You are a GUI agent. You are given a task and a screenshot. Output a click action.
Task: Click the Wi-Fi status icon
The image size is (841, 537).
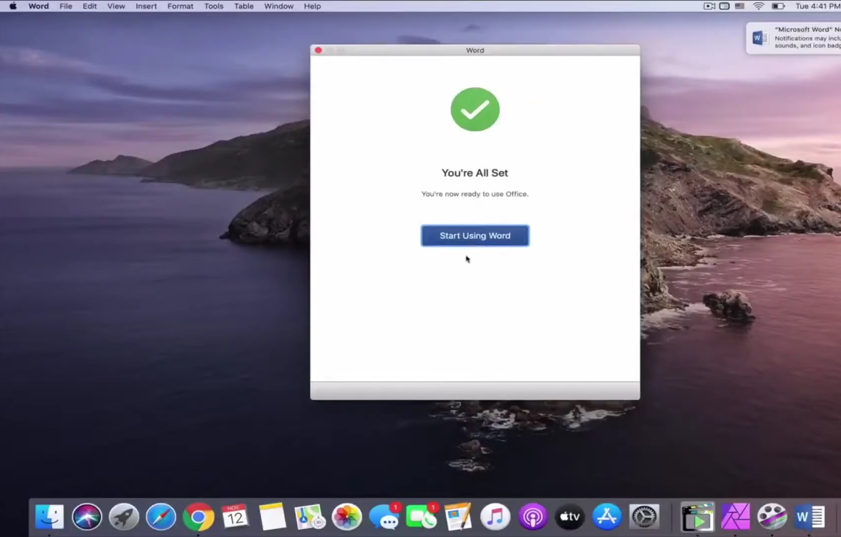pyautogui.click(x=758, y=6)
